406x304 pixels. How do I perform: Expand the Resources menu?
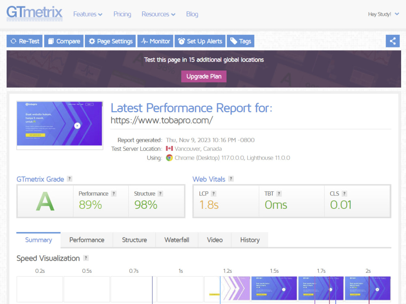point(158,14)
